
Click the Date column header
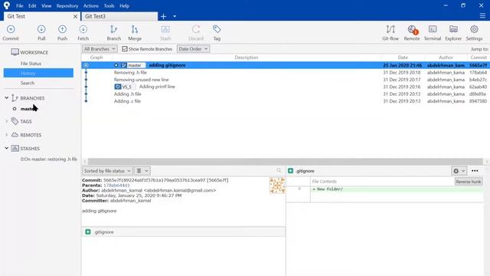pos(403,58)
